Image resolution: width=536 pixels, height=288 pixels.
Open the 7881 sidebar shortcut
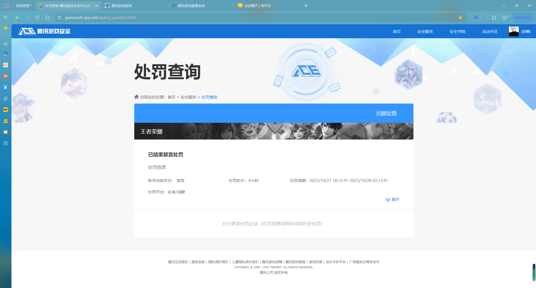pyautogui.click(x=6, y=76)
